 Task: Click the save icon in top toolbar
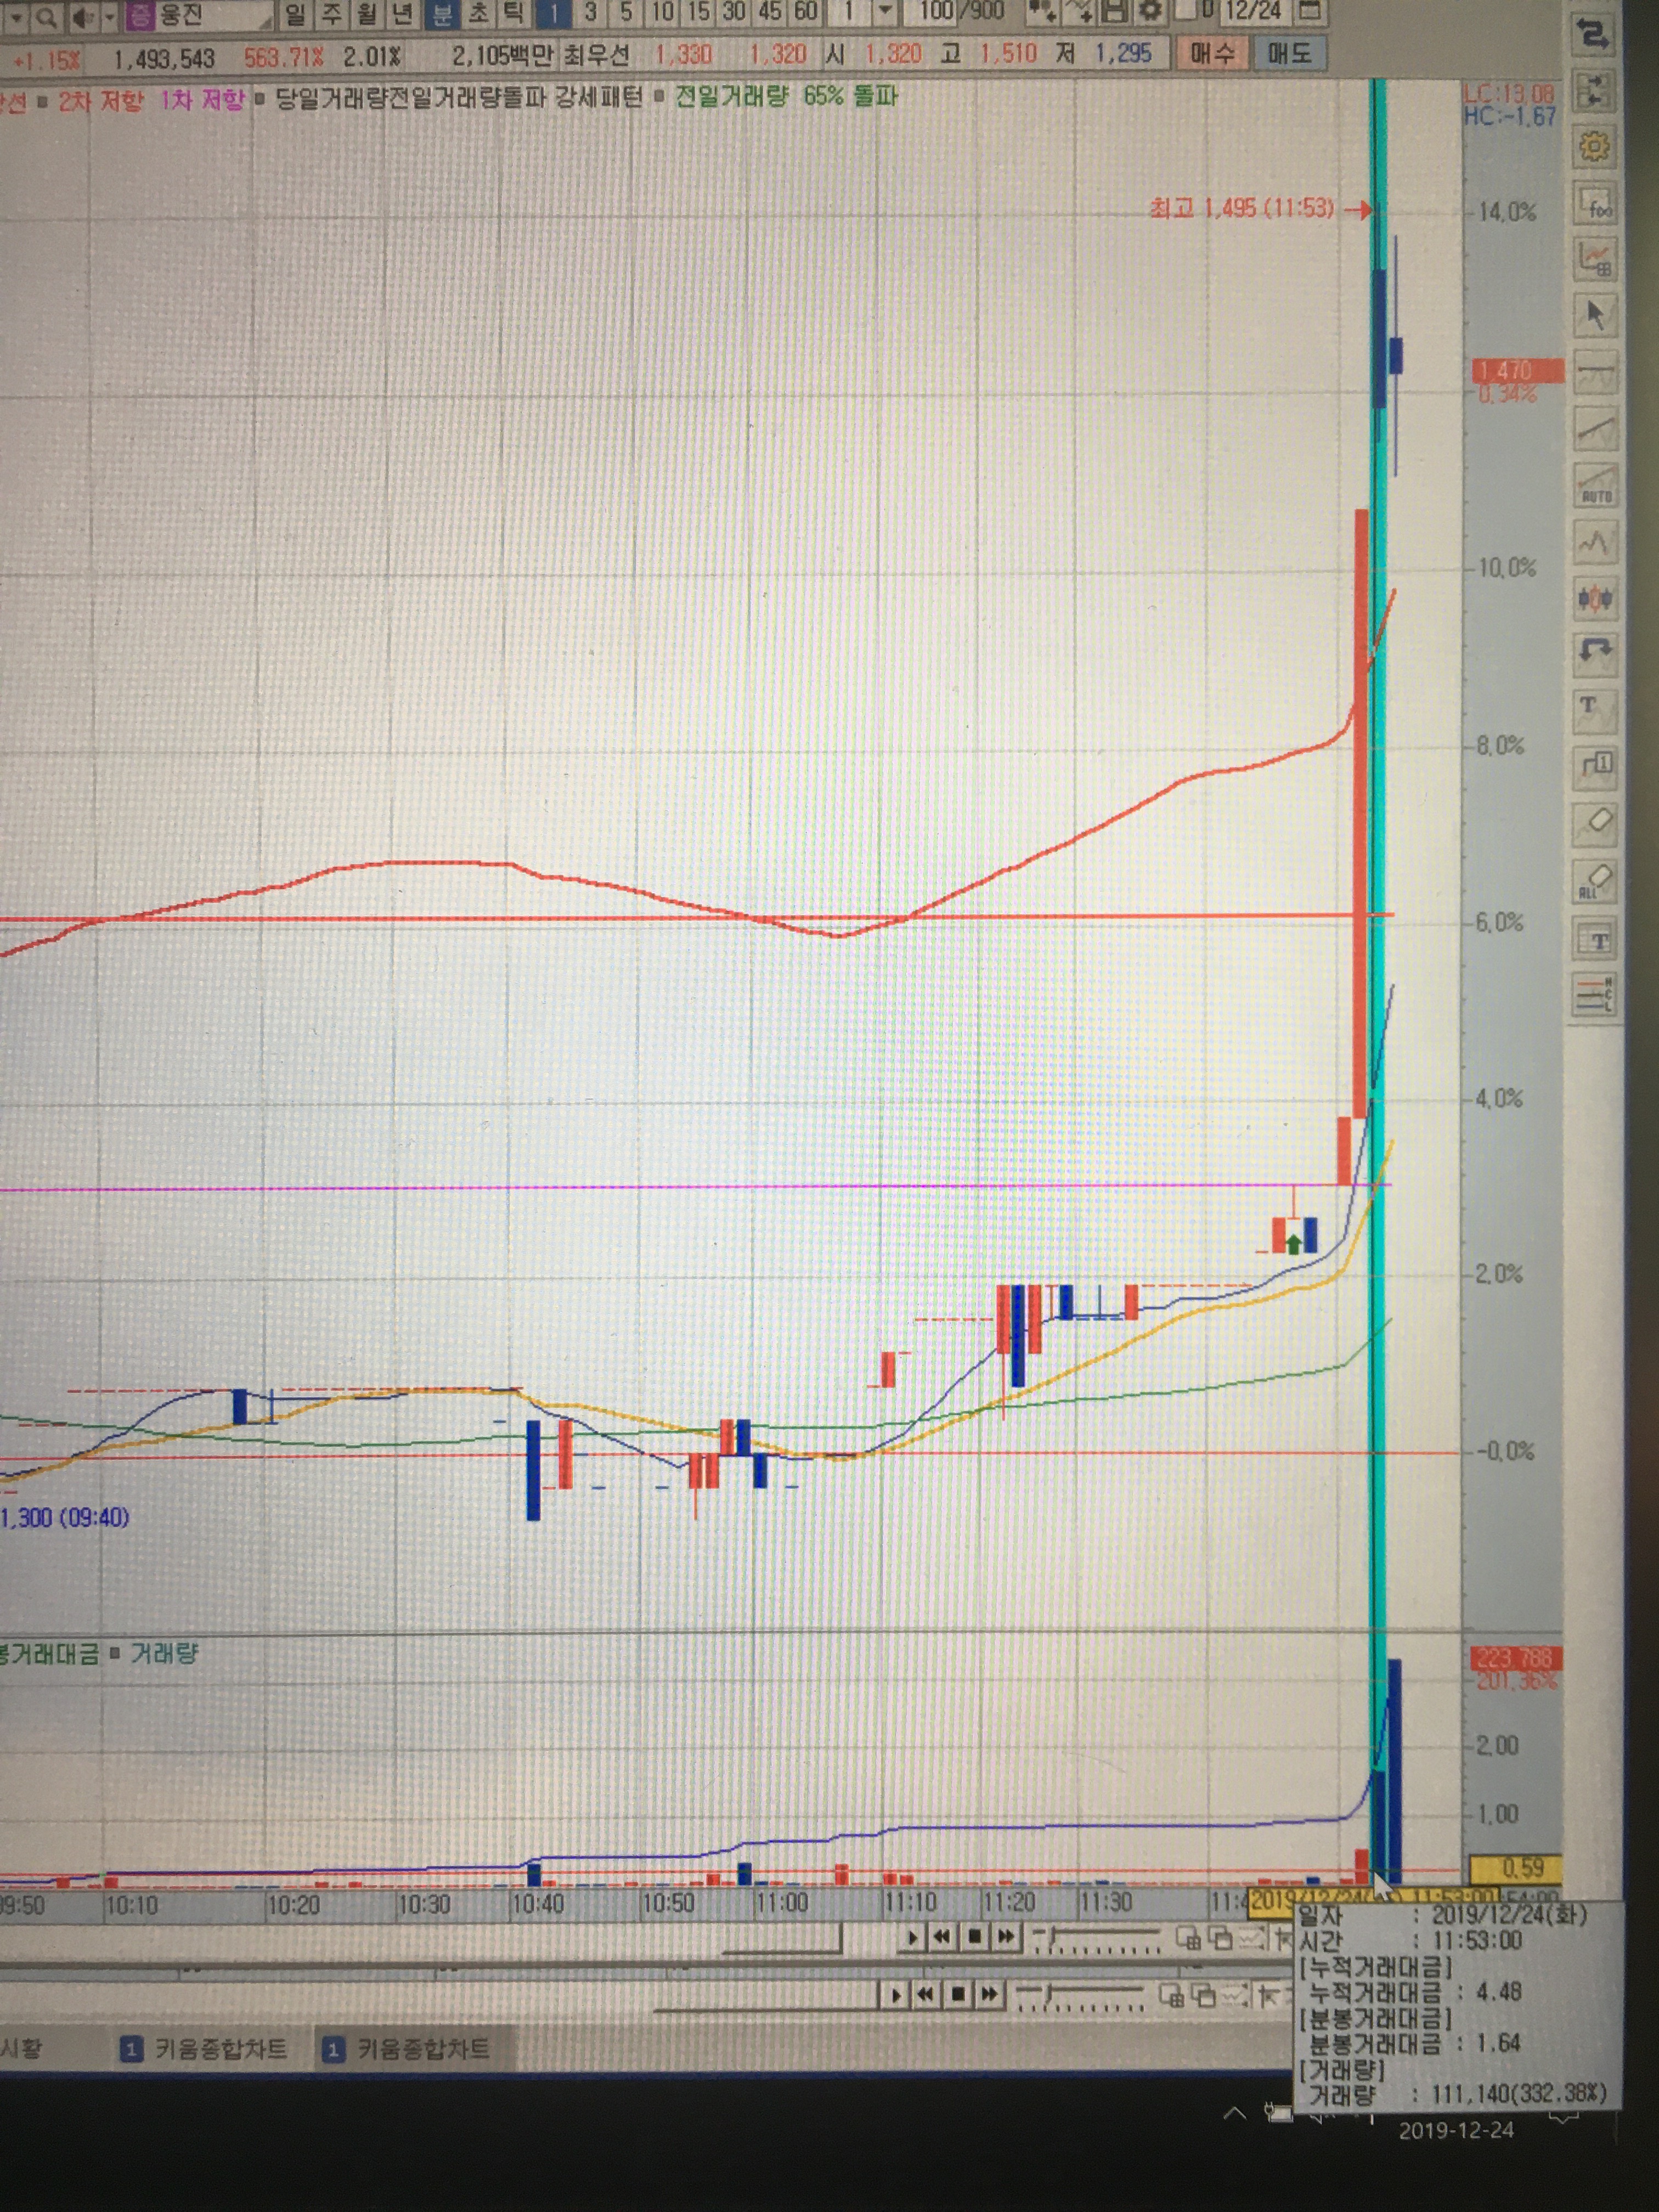(1114, 12)
